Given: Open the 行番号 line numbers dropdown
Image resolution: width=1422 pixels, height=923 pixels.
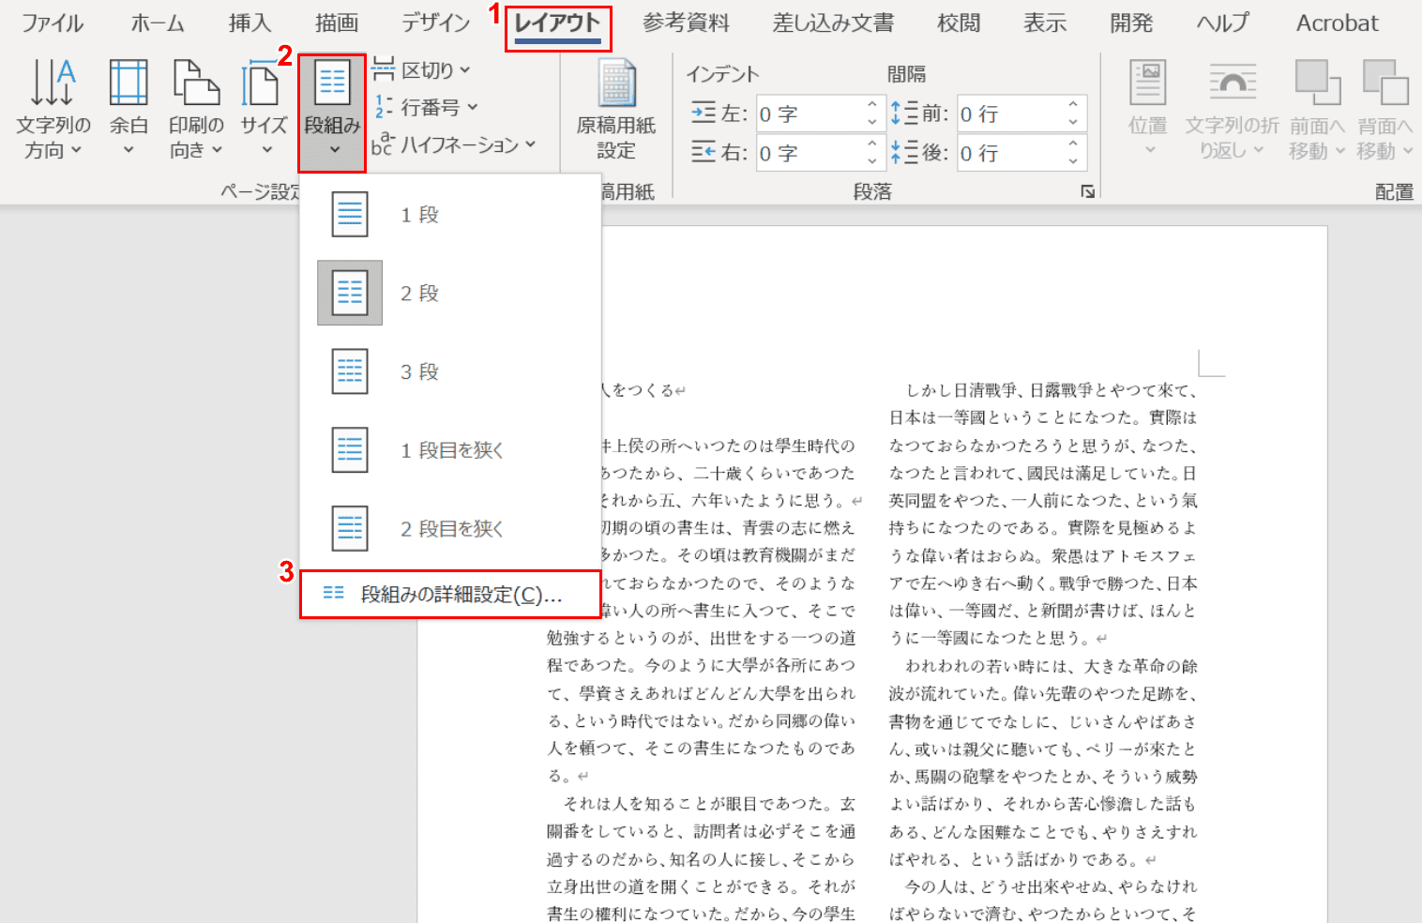Looking at the screenshot, I should (x=426, y=107).
